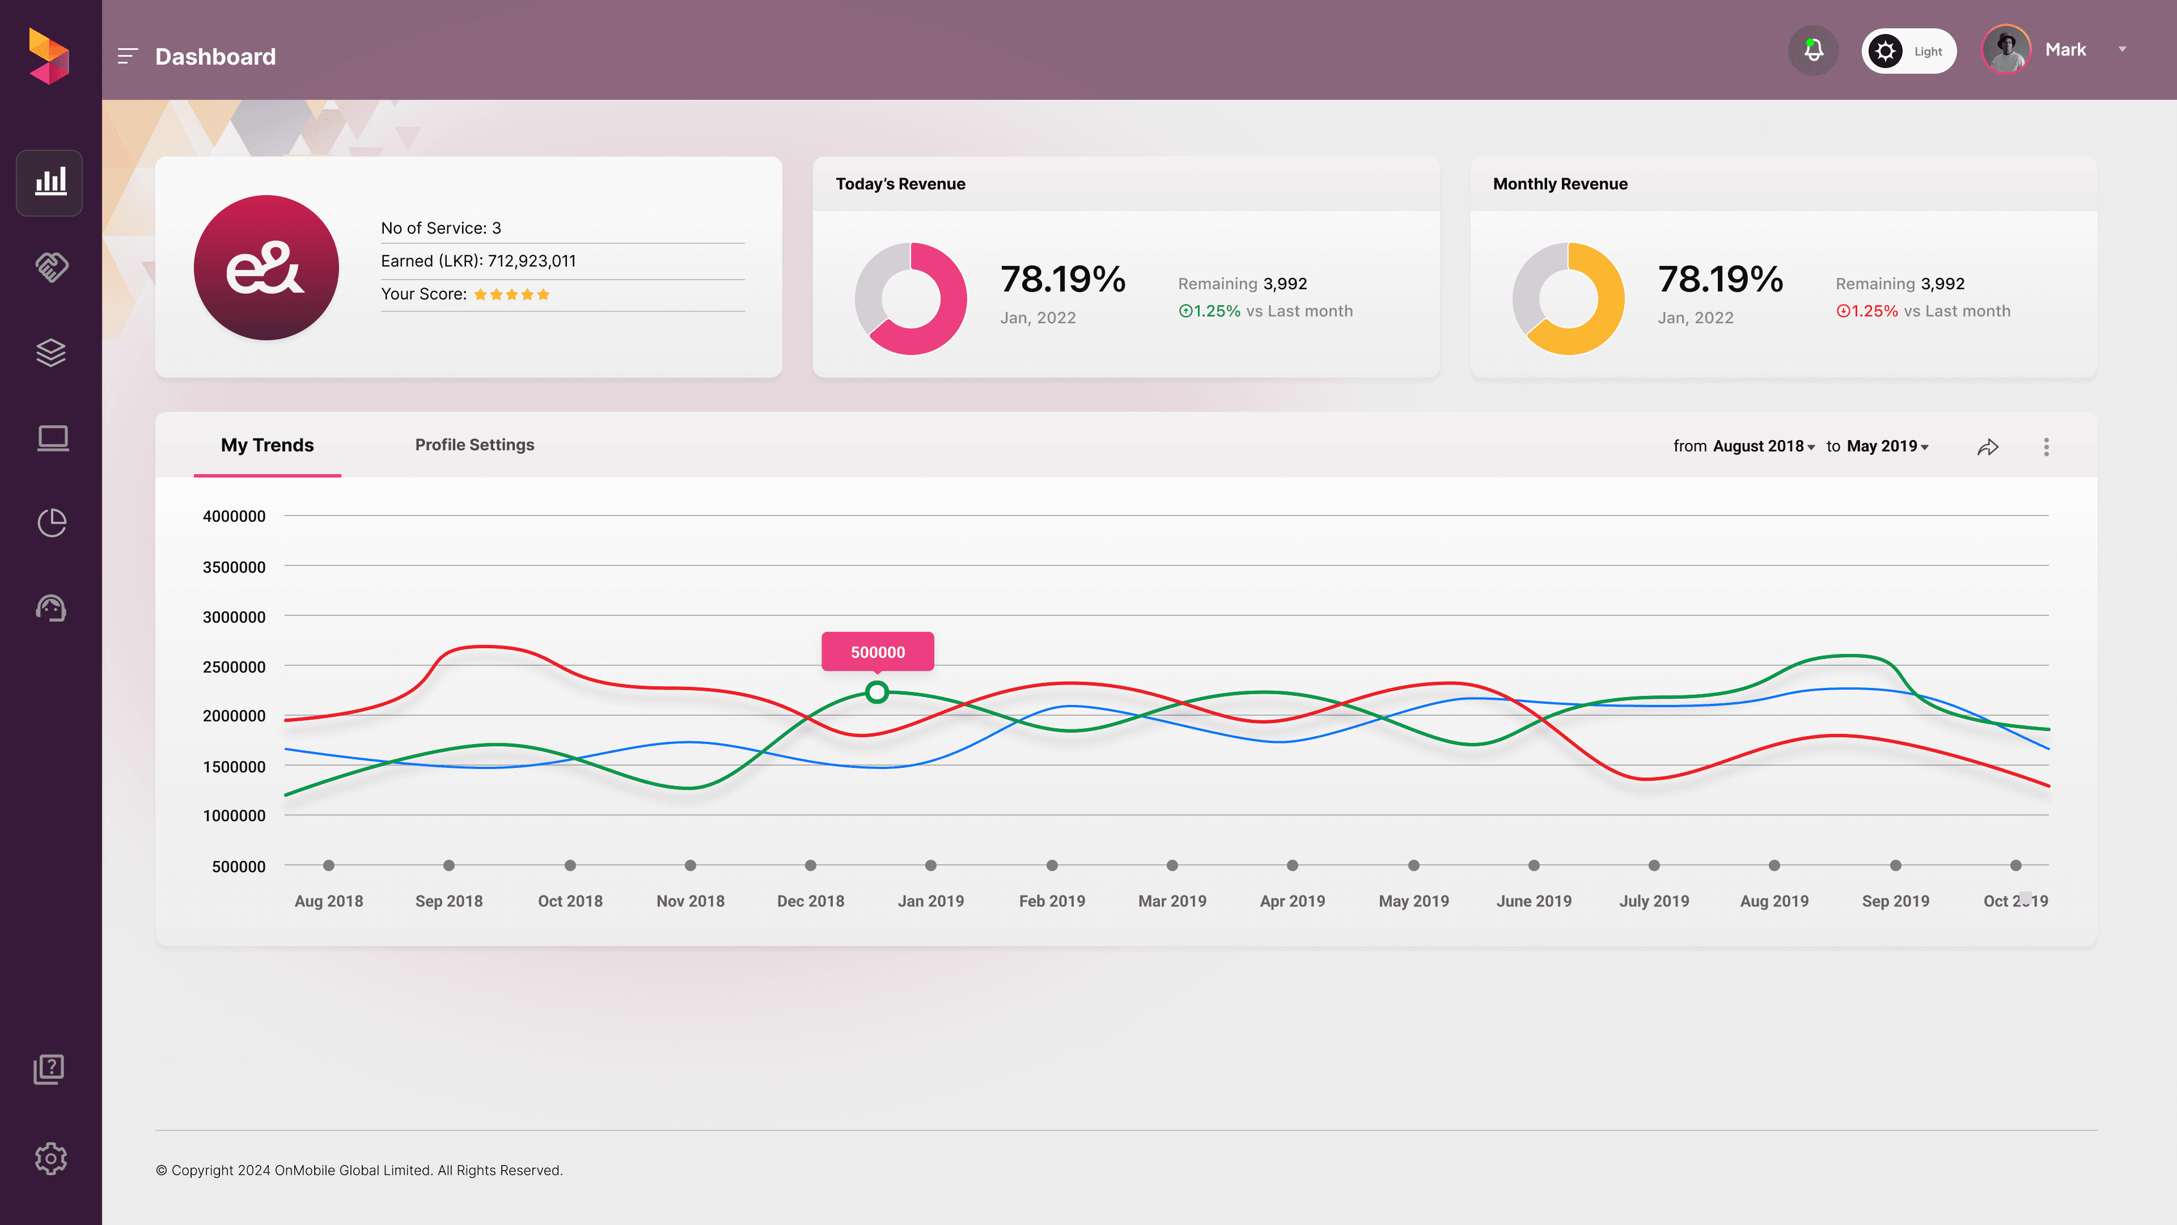2177x1225 pixels.
Task: Select the laptop device sidebar icon
Action: coord(52,438)
